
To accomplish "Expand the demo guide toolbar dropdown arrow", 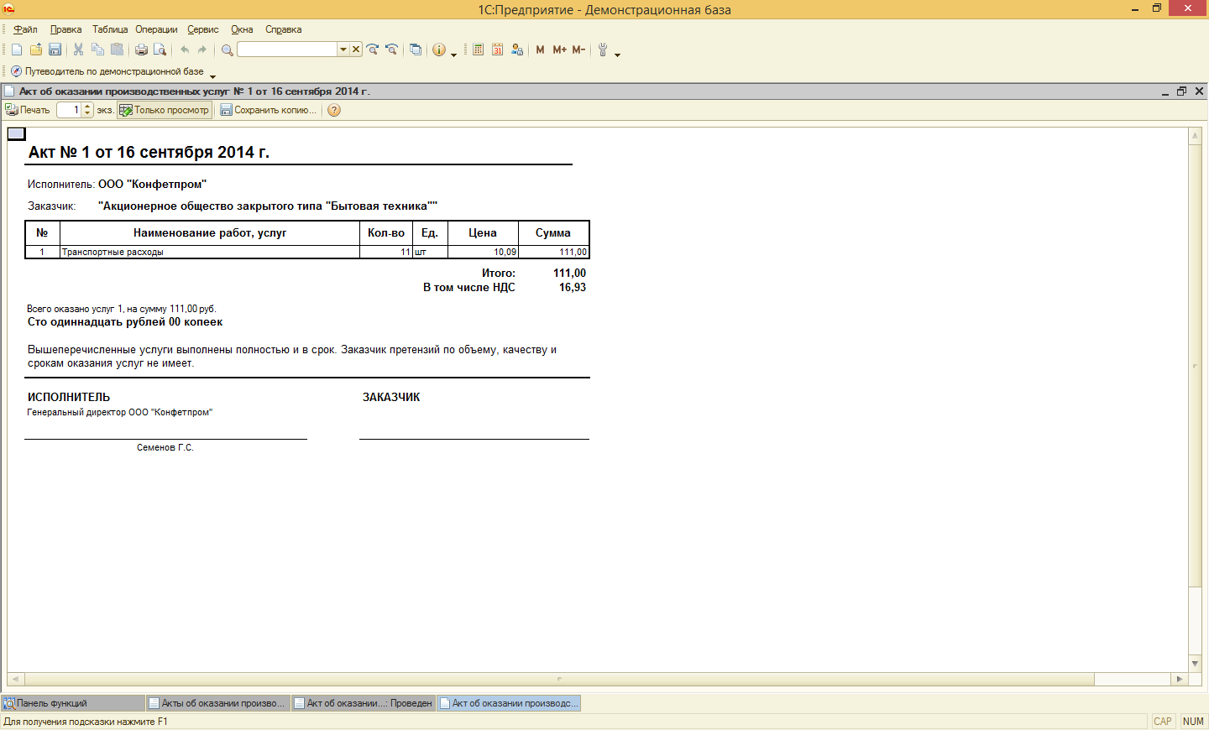I will point(212,76).
